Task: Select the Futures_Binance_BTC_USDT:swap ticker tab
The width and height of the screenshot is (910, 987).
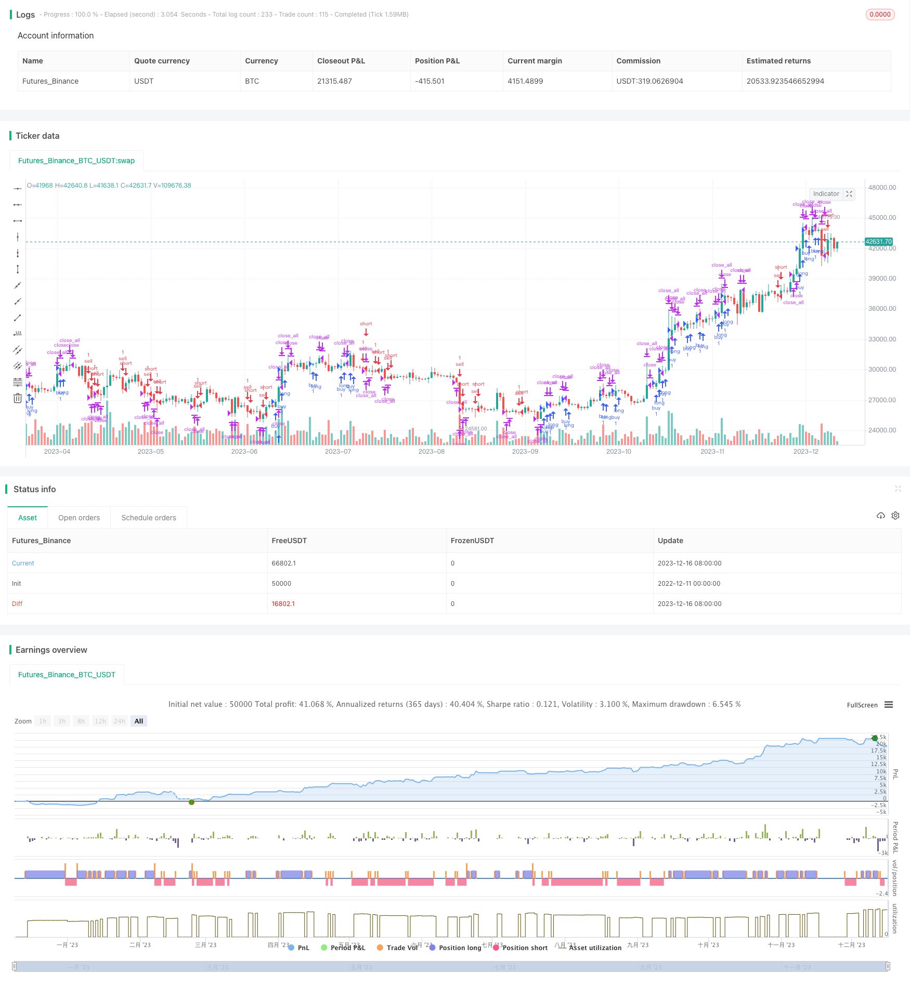Action: coord(76,161)
